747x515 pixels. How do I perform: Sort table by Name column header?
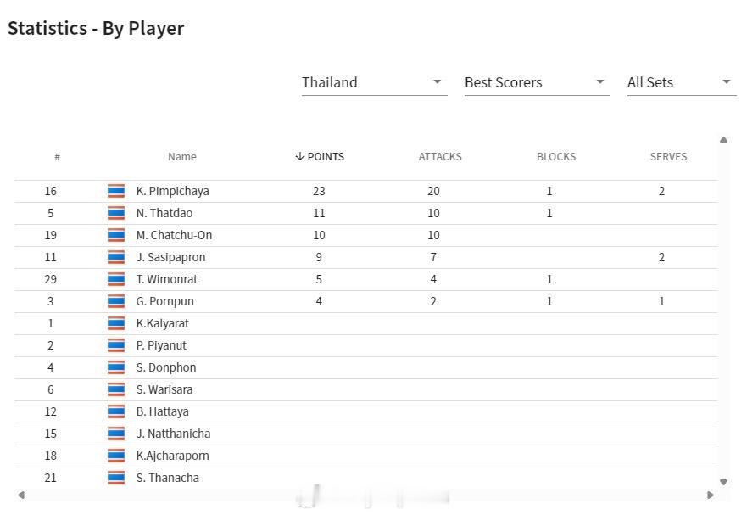(182, 156)
